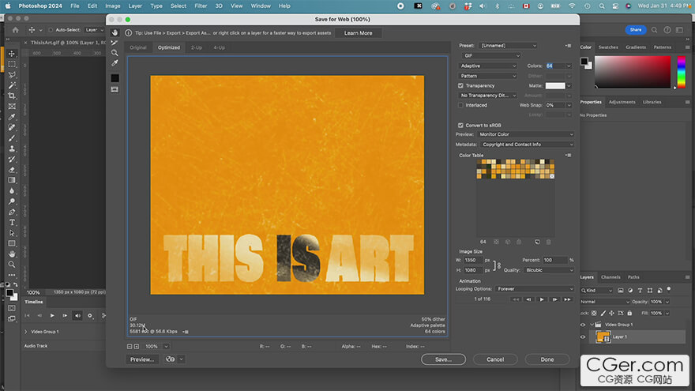The width and height of the screenshot is (695, 391).
Task: Click the Save button
Action: (443, 359)
